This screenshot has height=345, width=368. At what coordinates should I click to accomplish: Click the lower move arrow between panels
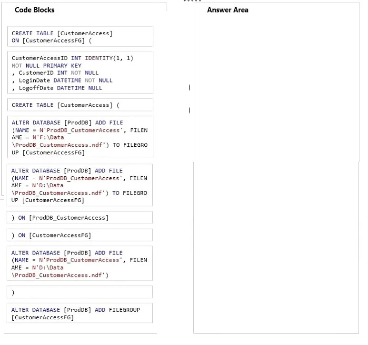click(x=189, y=110)
